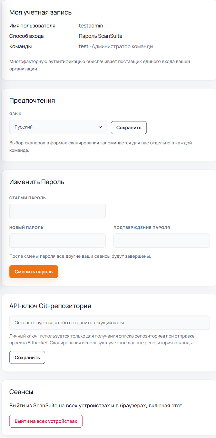Open the Язык dropdown showing Русский
Screen dimensions: 216x438
click(59, 127)
